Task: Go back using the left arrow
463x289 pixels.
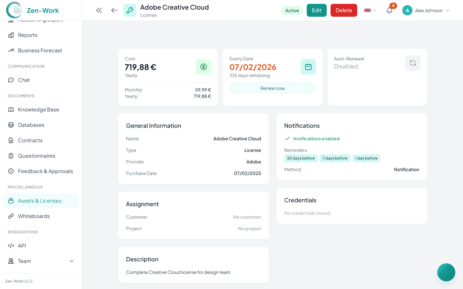Action: coord(114,10)
